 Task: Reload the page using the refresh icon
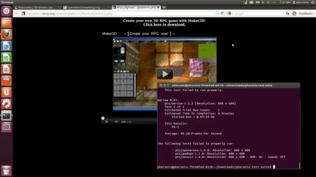222,14
